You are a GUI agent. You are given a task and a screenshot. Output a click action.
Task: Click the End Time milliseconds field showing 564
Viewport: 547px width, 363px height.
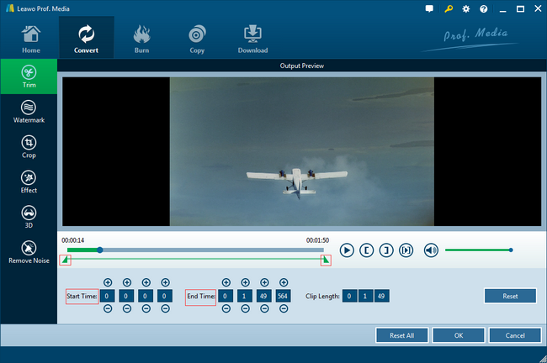283,296
